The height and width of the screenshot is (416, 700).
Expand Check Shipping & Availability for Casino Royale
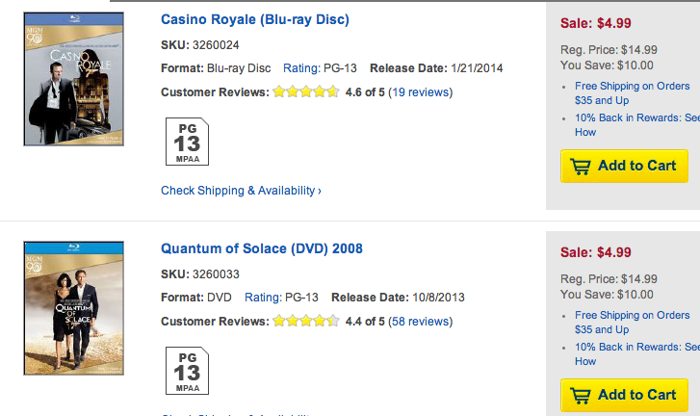(241, 191)
